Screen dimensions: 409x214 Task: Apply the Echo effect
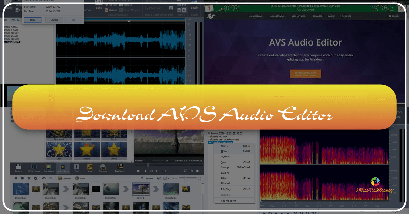point(99,8)
